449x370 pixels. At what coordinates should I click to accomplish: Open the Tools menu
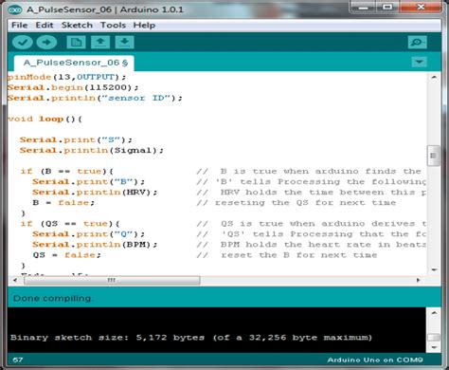point(113,25)
